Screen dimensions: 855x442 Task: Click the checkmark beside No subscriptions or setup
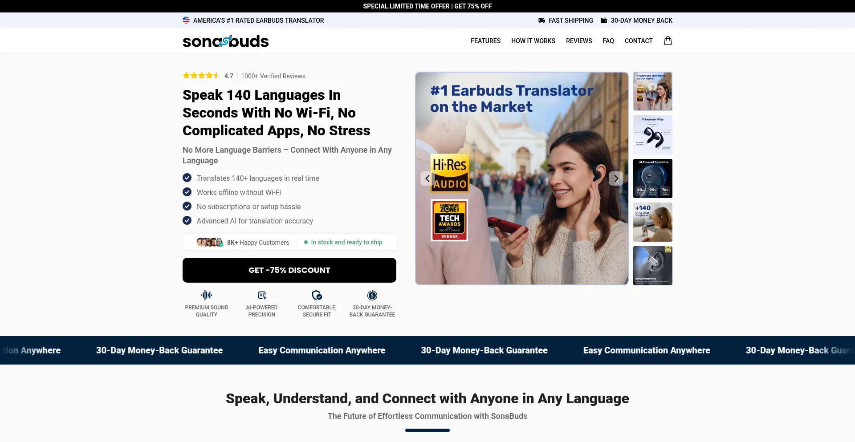(x=187, y=206)
